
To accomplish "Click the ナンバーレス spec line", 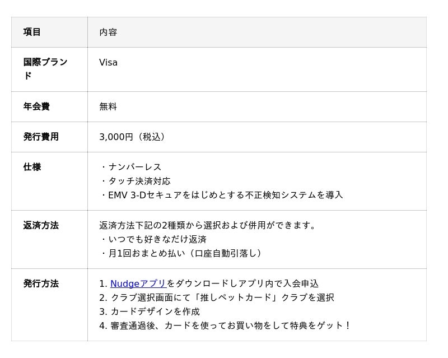I will coord(132,167).
